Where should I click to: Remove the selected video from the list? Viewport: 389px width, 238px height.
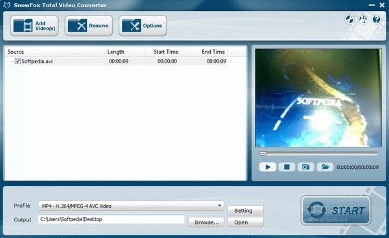click(x=89, y=26)
